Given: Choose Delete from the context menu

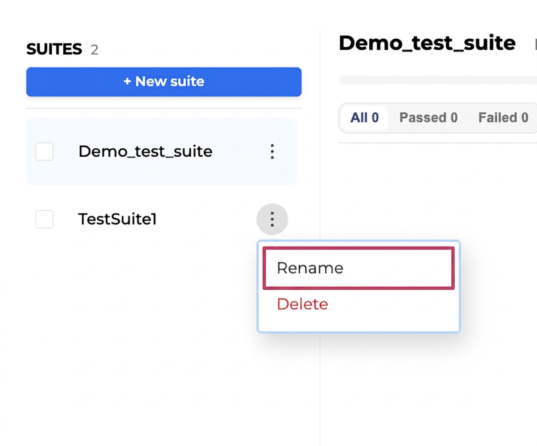Looking at the screenshot, I should click(303, 304).
